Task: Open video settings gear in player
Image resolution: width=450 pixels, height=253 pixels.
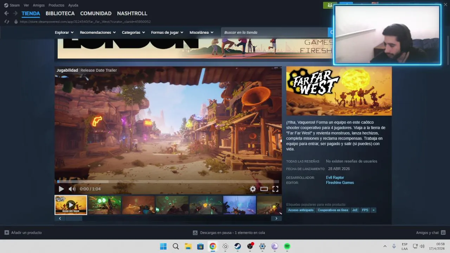Action: point(253,189)
